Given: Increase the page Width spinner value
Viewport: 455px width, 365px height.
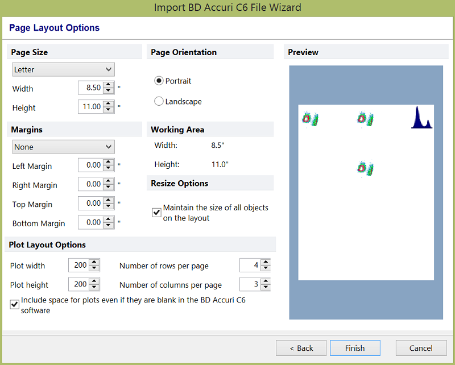Looking at the screenshot, I should [109, 85].
